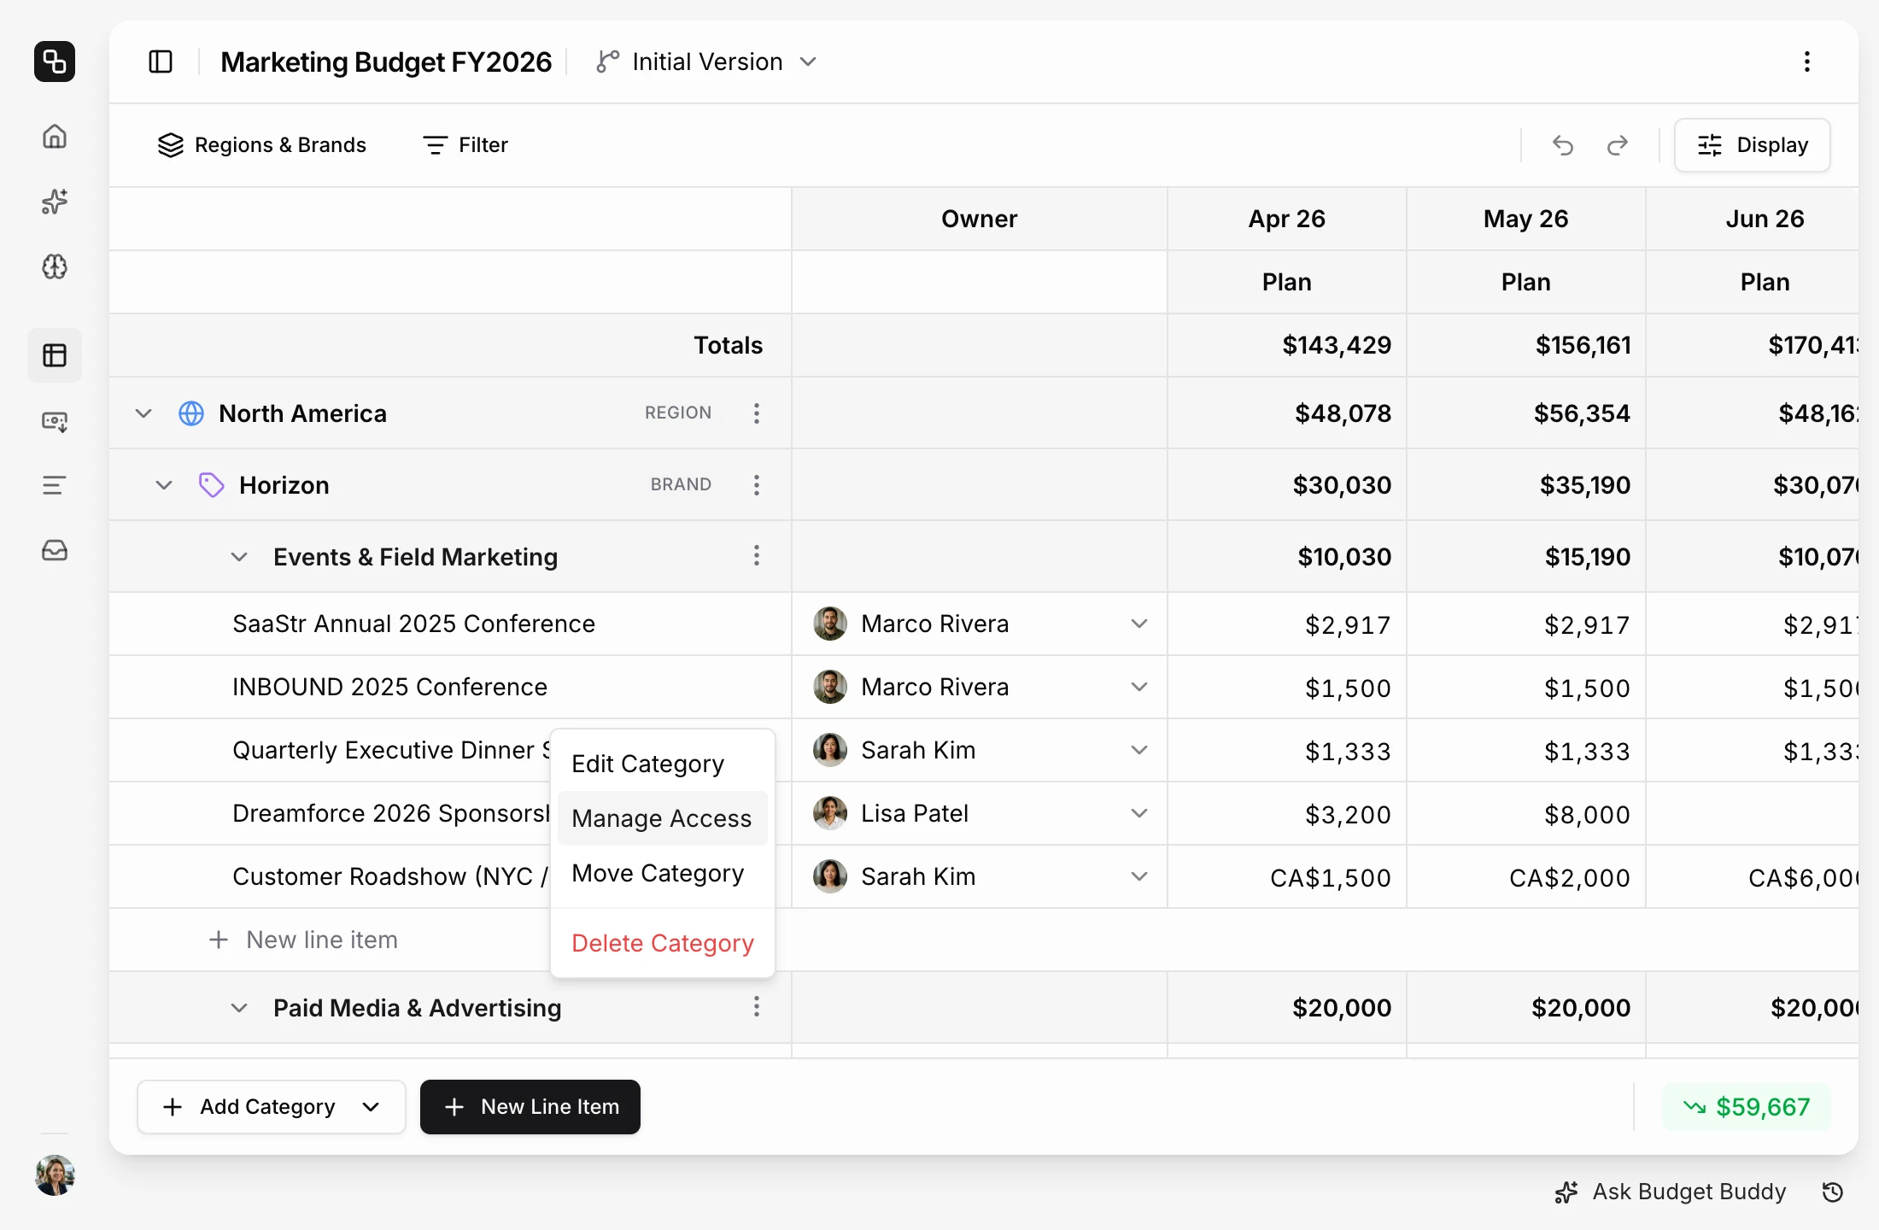Open the AI sparkle icon in sidebar
Viewport: 1879px width, 1230px height.
[55, 202]
